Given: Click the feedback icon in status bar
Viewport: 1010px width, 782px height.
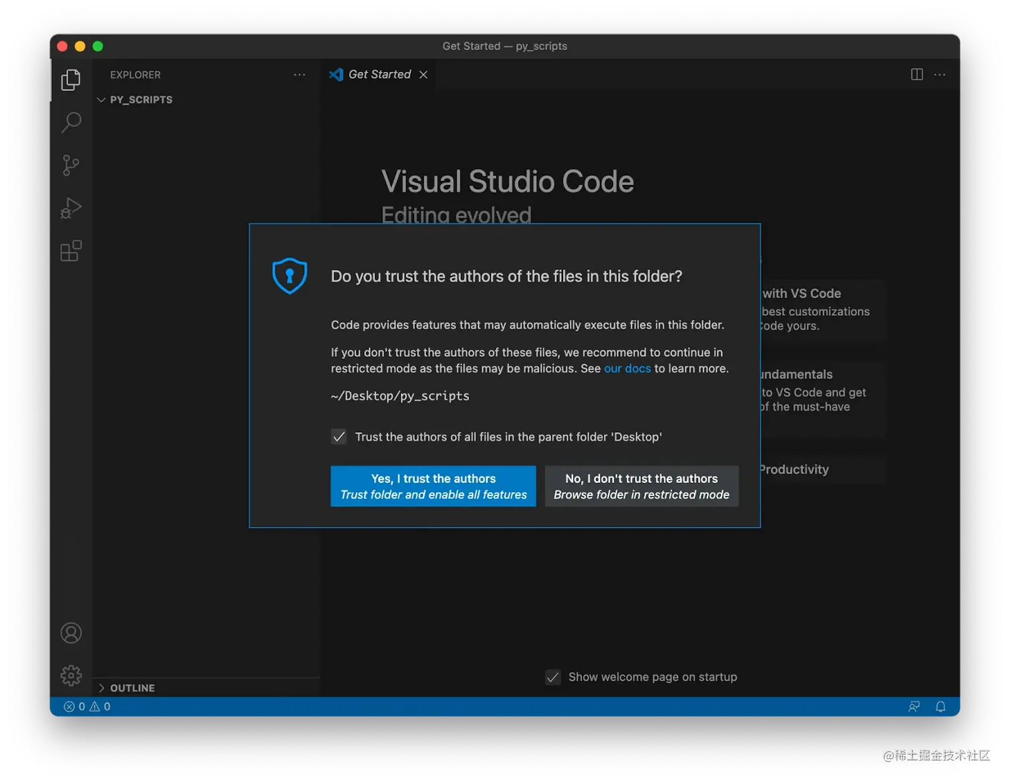Looking at the screenshot, I should pyautogui.click(x=914, y=707).
